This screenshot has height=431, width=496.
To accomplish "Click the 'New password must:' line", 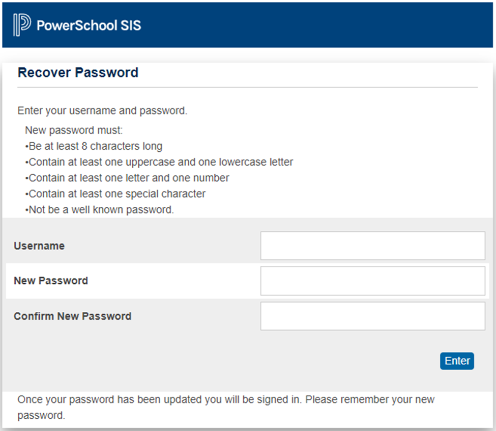I will pos(70,130).
